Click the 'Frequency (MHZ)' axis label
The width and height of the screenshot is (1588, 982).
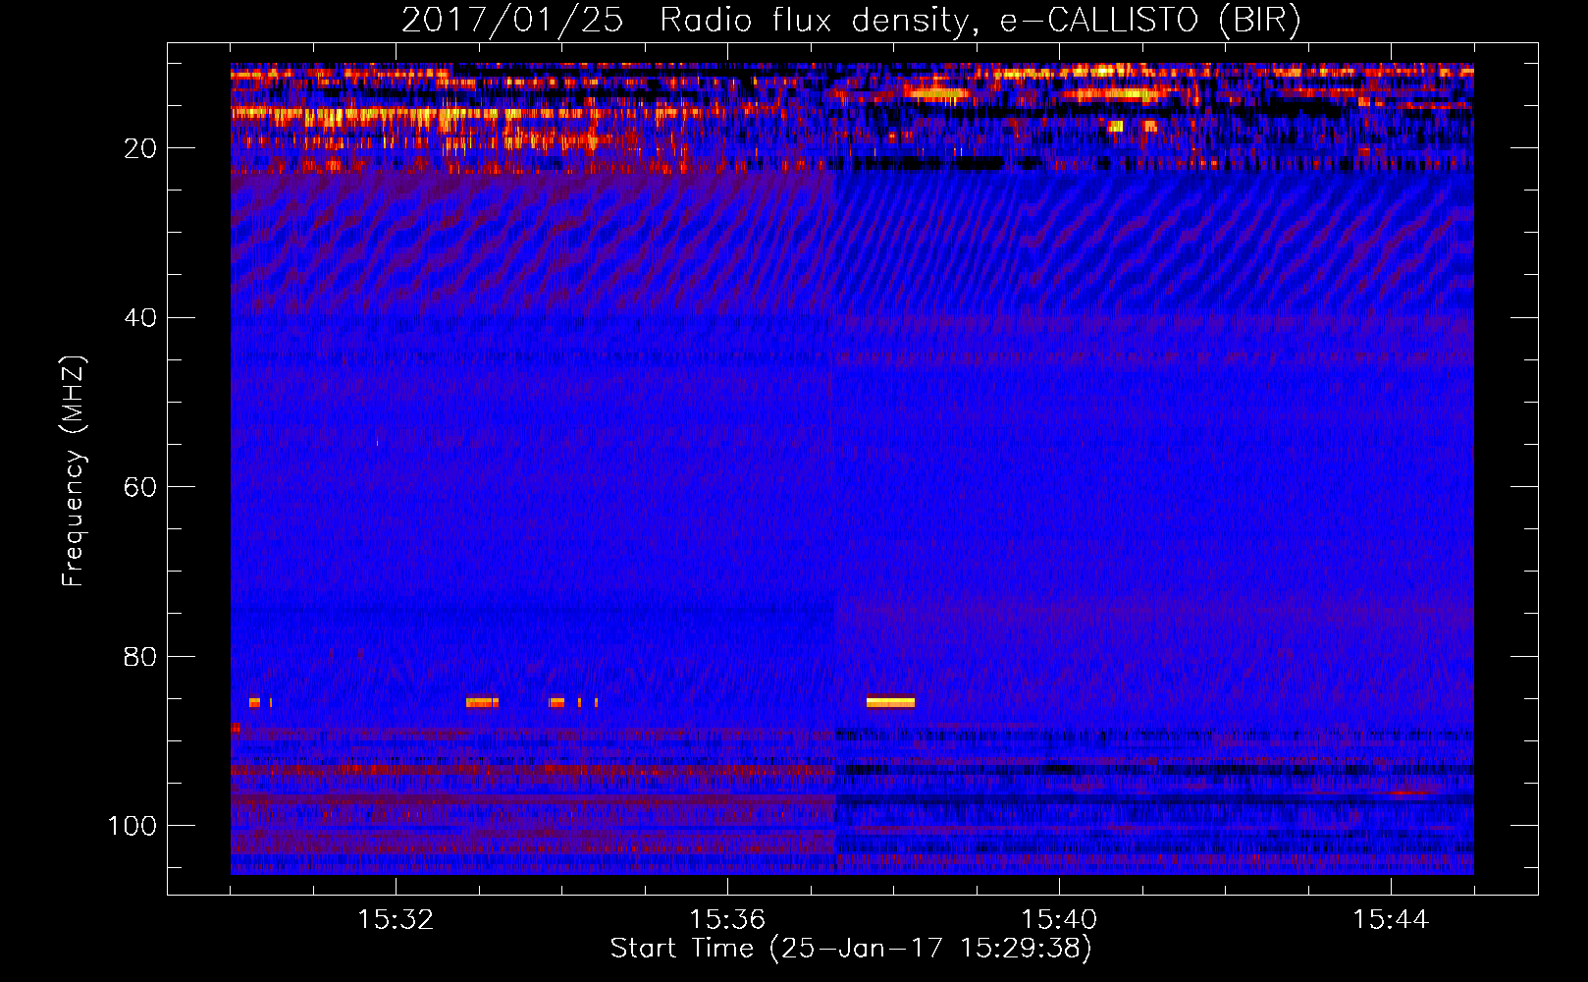[x=74, y=471]
